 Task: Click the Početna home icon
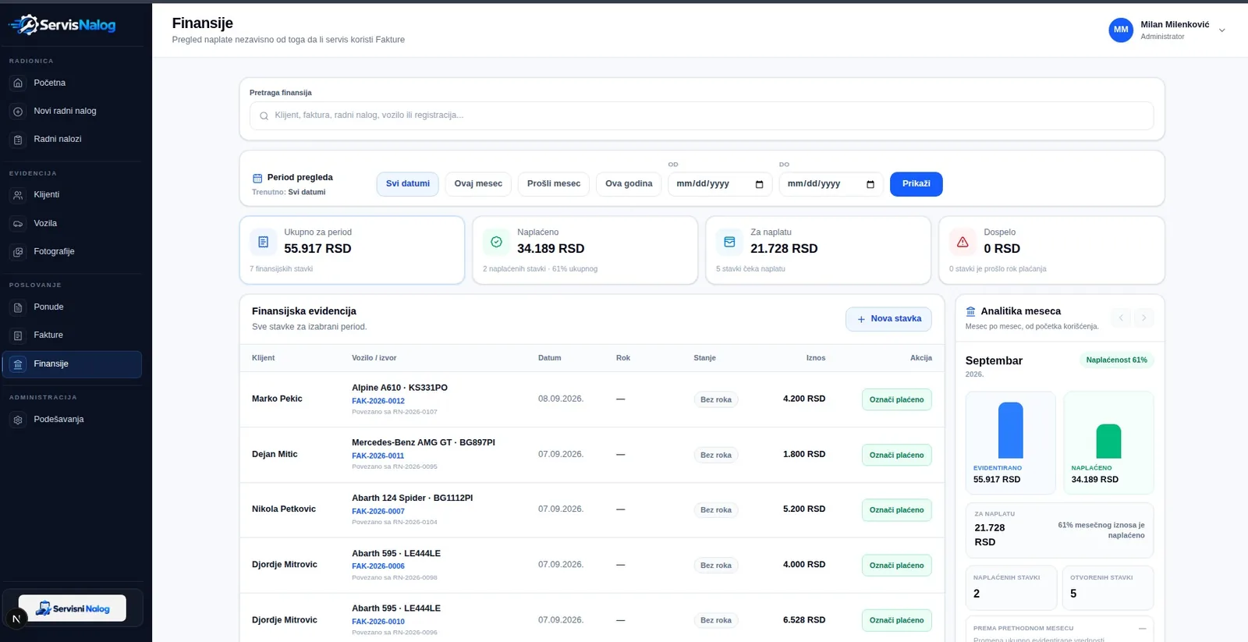point(18,83)
